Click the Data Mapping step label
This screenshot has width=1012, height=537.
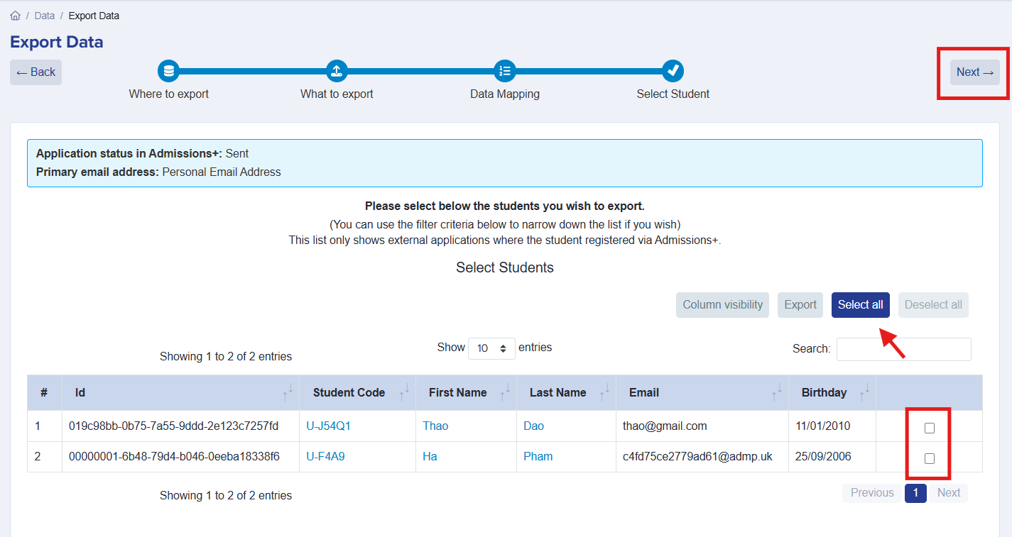pos(505,94)
